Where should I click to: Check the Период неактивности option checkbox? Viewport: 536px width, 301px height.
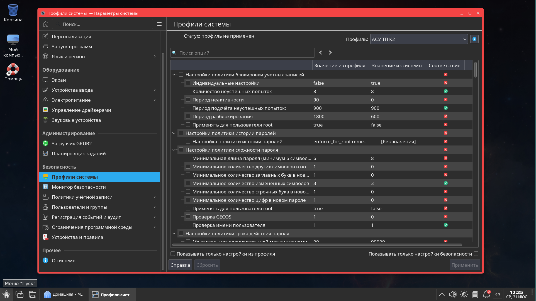[x=188, y=100]
